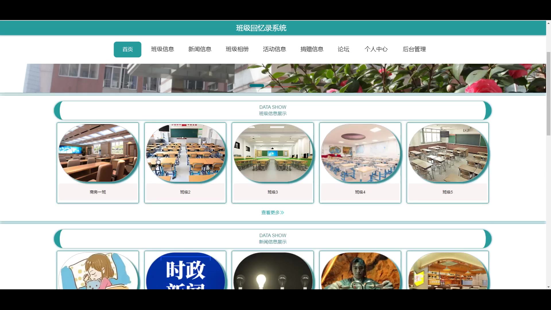Click the 商务一班 label text
The image size is (551, 310).
[98, 192]
